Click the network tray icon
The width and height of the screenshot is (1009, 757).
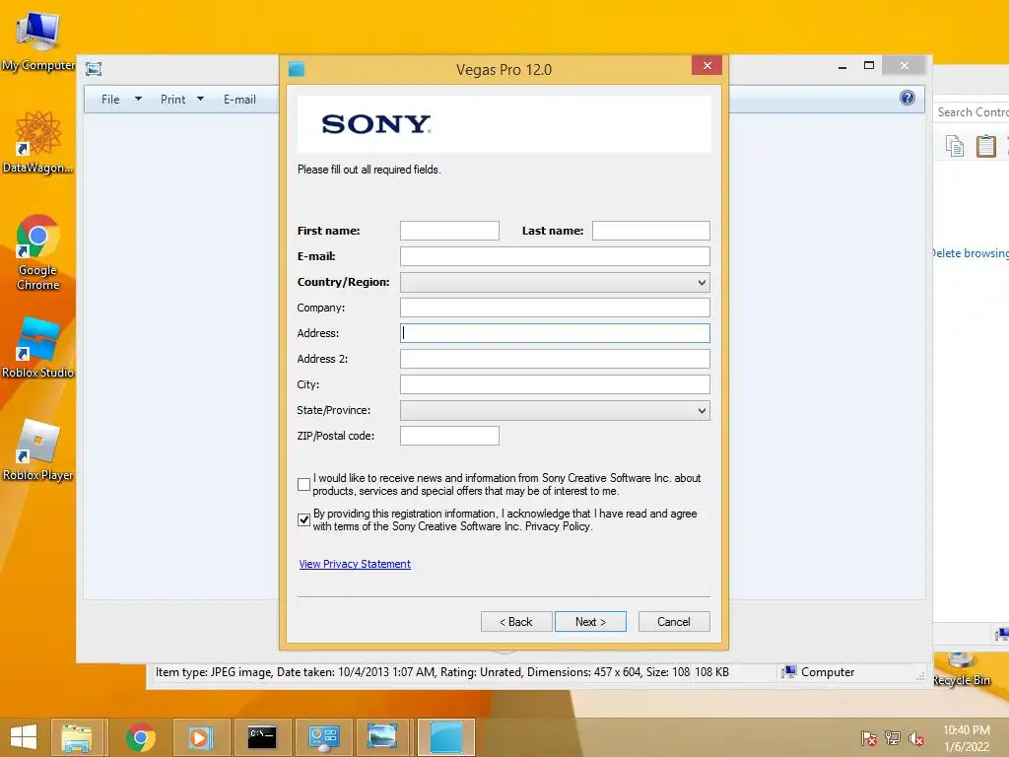[893, 738]
